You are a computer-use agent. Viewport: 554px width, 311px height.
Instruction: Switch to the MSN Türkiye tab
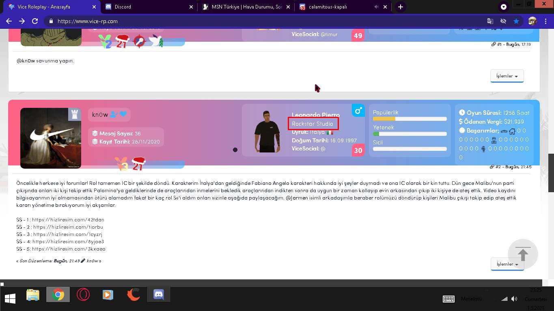click(x=246, y=7)
